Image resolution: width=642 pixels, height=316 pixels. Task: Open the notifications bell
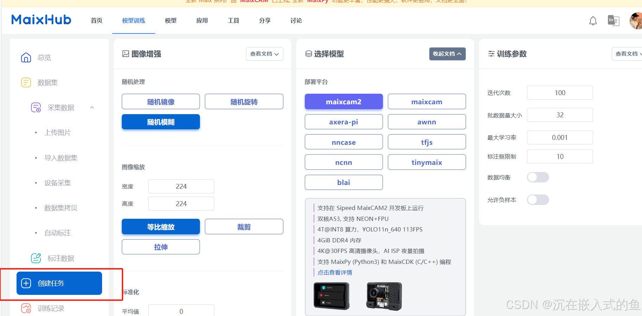593,21
